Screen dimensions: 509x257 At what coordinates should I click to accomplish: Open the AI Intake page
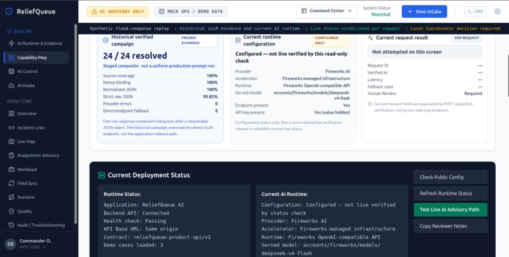(36, 86)
